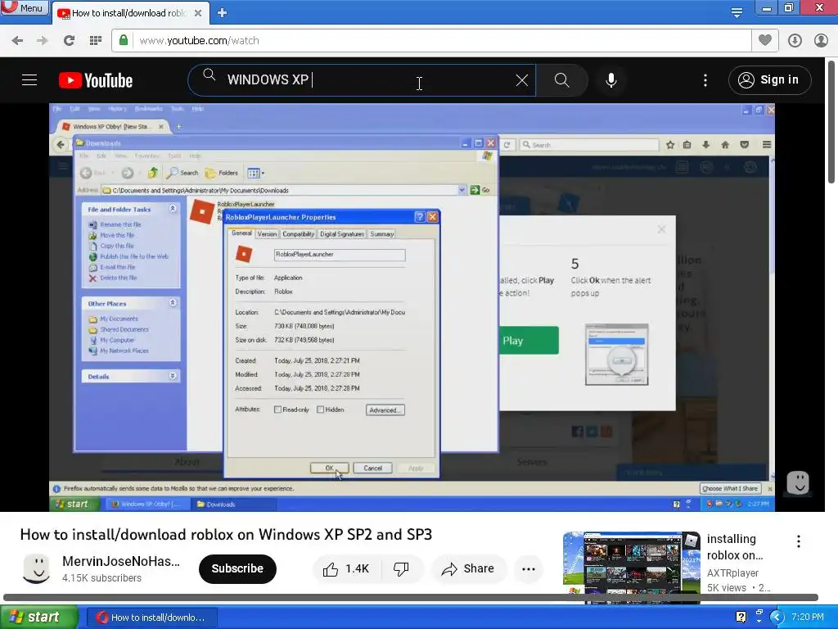
Task: Open the 'installing roblox on...' video title
Action: 734,547
